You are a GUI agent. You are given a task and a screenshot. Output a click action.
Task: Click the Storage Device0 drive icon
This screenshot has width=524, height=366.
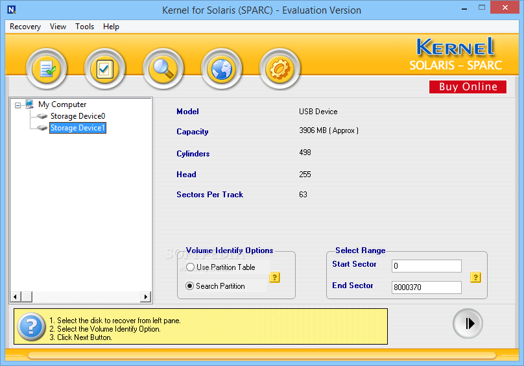point(42,116)
